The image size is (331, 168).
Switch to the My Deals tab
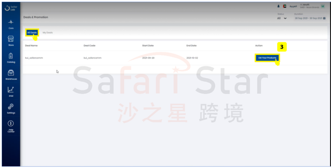point(48,32)
